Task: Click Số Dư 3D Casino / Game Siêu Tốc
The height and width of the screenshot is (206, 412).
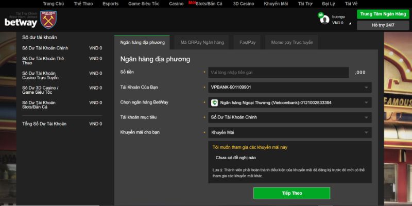Action: pos(62,90)
